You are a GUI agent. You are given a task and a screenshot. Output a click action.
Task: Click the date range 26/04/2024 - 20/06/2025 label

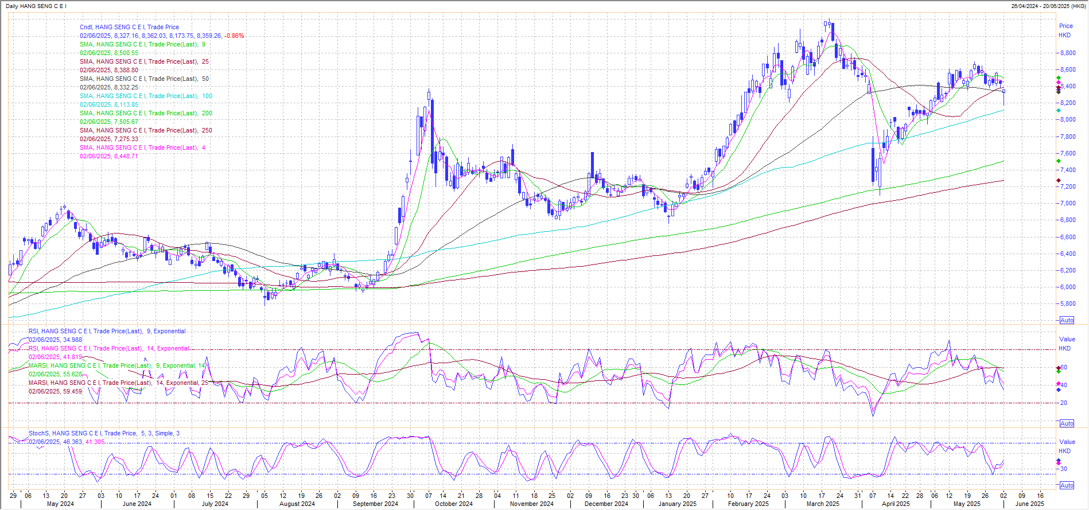(x=1048, y=6)
